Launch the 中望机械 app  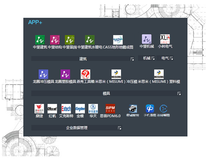click(x=147, y=39)
